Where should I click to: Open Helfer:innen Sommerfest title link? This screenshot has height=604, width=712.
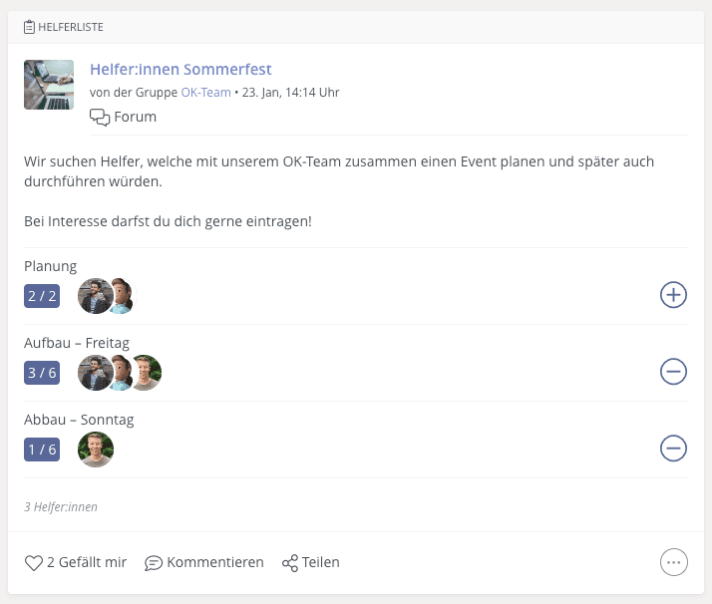(180, 70)
